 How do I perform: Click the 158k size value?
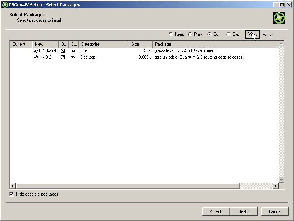point(146,50)
